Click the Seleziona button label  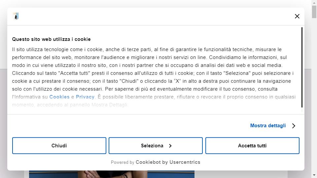(152, 145)
